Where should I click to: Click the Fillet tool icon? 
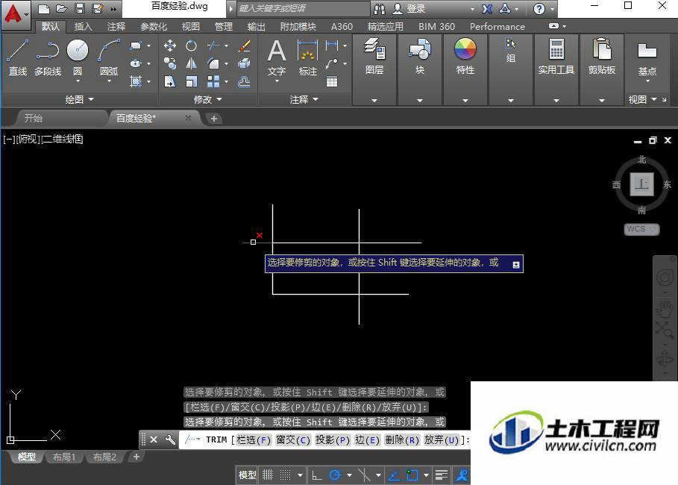pos(213,63)
